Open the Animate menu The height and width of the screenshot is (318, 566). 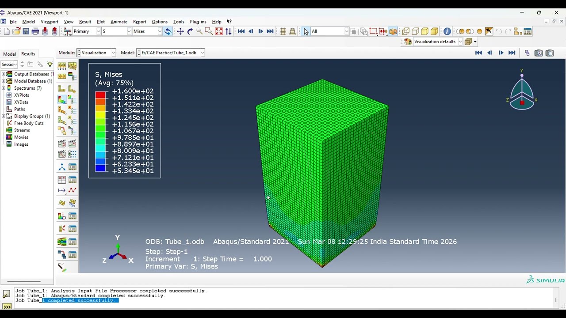pyautogui.click(x=119, y=22)
